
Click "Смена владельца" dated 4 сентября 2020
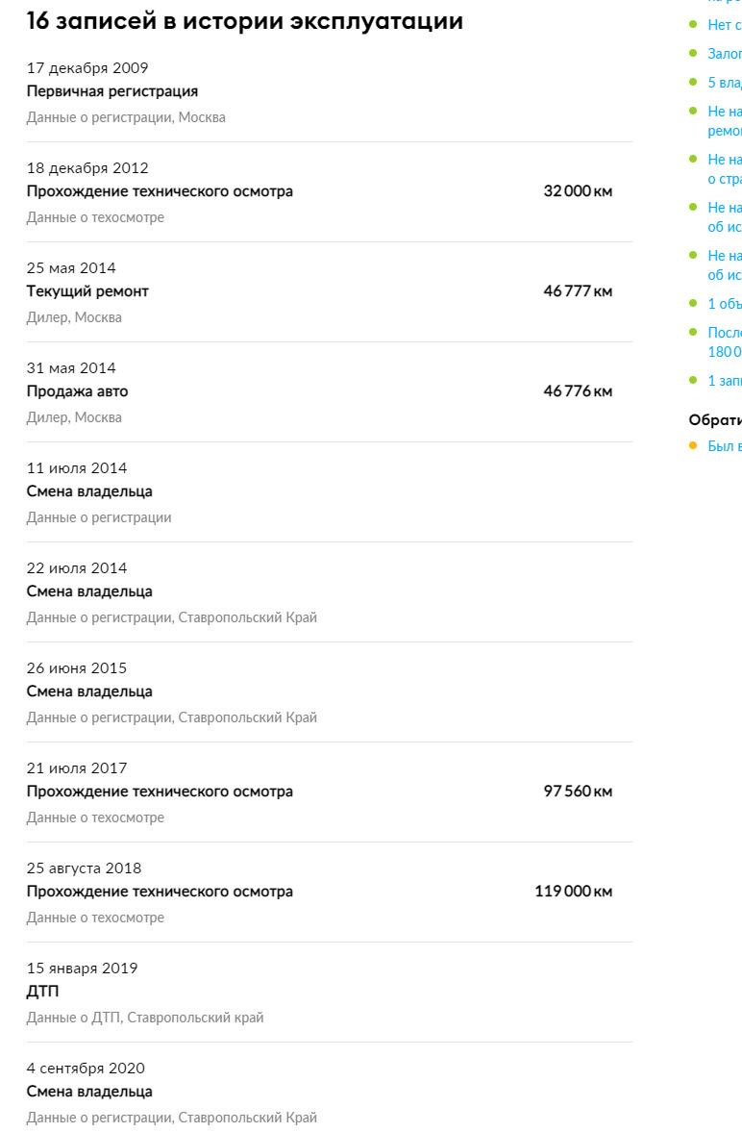tap(89, 1092)
